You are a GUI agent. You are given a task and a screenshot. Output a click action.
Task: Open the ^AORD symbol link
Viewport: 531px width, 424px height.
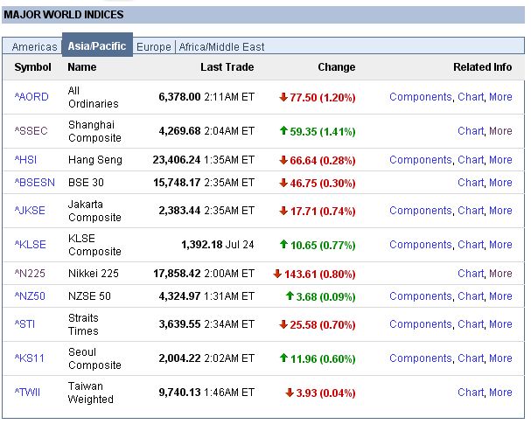[x=31, y=98]
